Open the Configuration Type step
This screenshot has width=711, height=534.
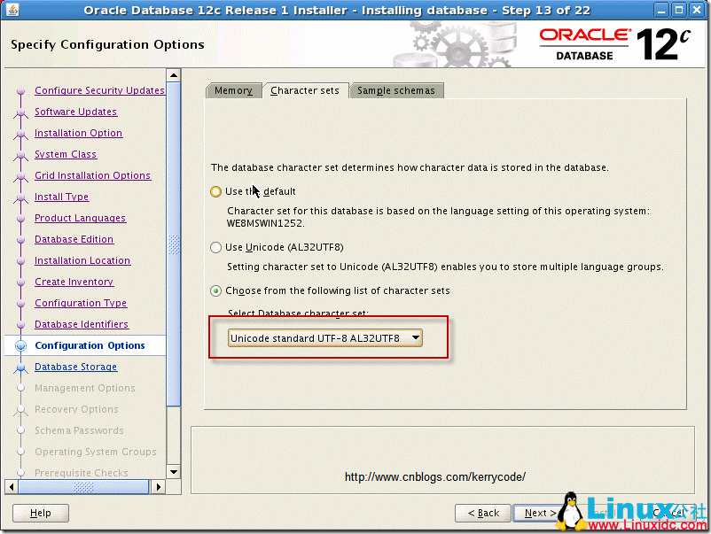click(x=81, y=303)
